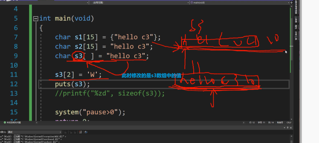Click the 未找到相关问题 status indicator
Viewport: 319px width, 143px height.
(x=12, y=122)
